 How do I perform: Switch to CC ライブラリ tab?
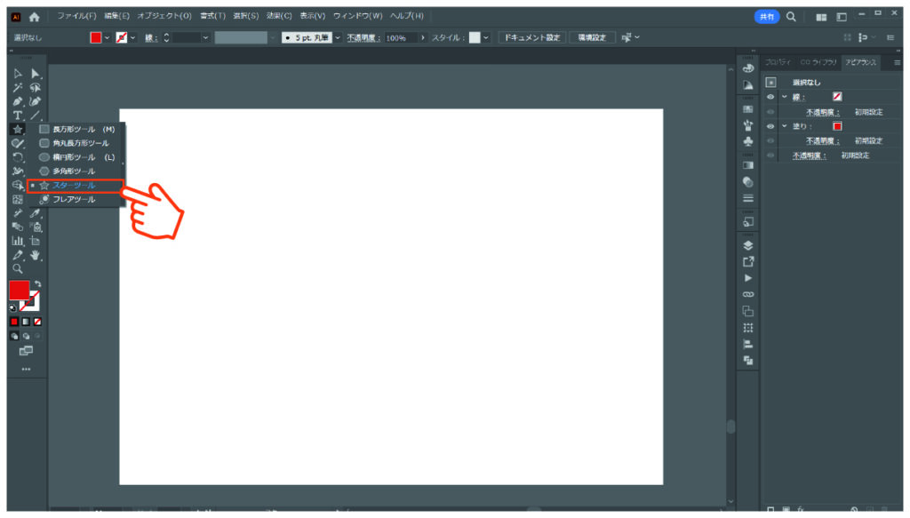point(818,62)
